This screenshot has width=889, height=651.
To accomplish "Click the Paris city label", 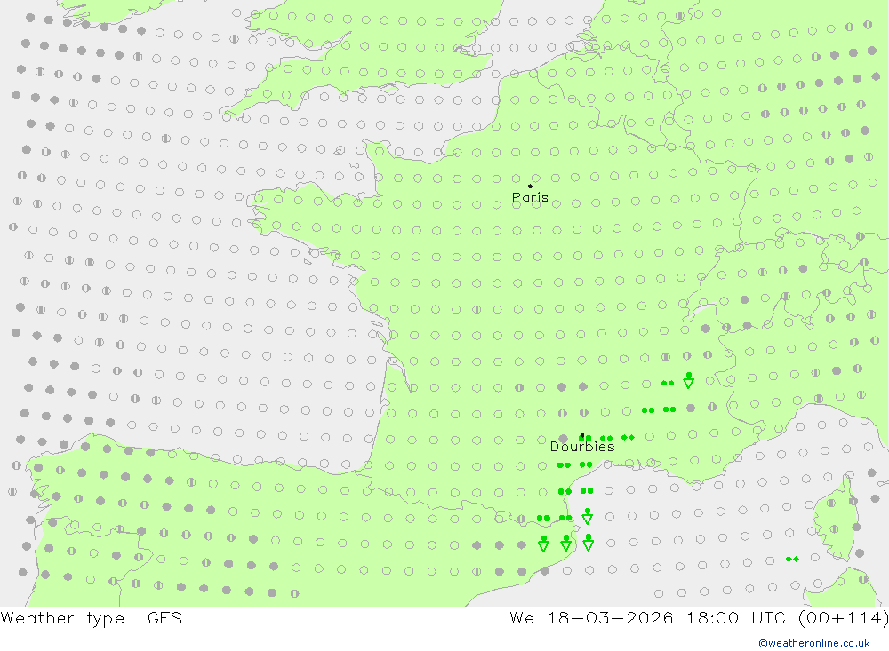I will 530,197.
